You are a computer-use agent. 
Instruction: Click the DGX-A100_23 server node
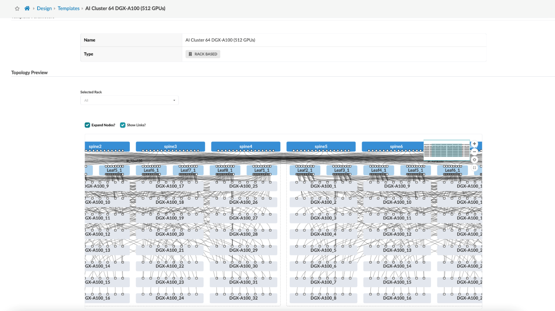pyautogui.click(x=170, y=282)
